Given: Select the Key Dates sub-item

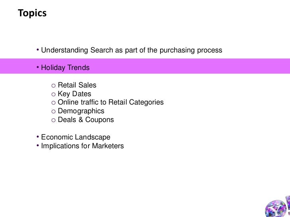Looking at the screenshot, I should pyautogui.click(x=74, y=94).
